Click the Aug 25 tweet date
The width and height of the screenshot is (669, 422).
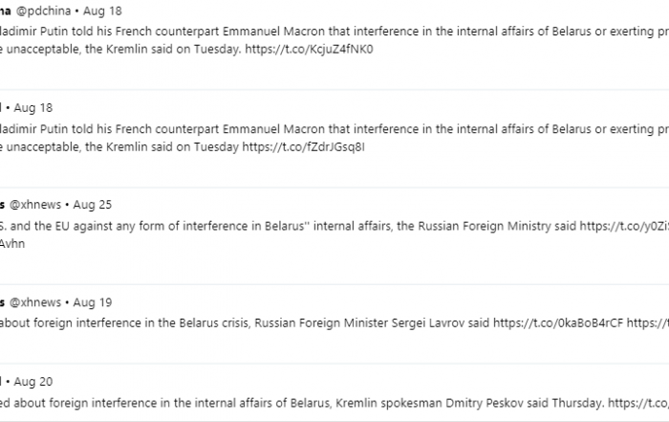93,205
